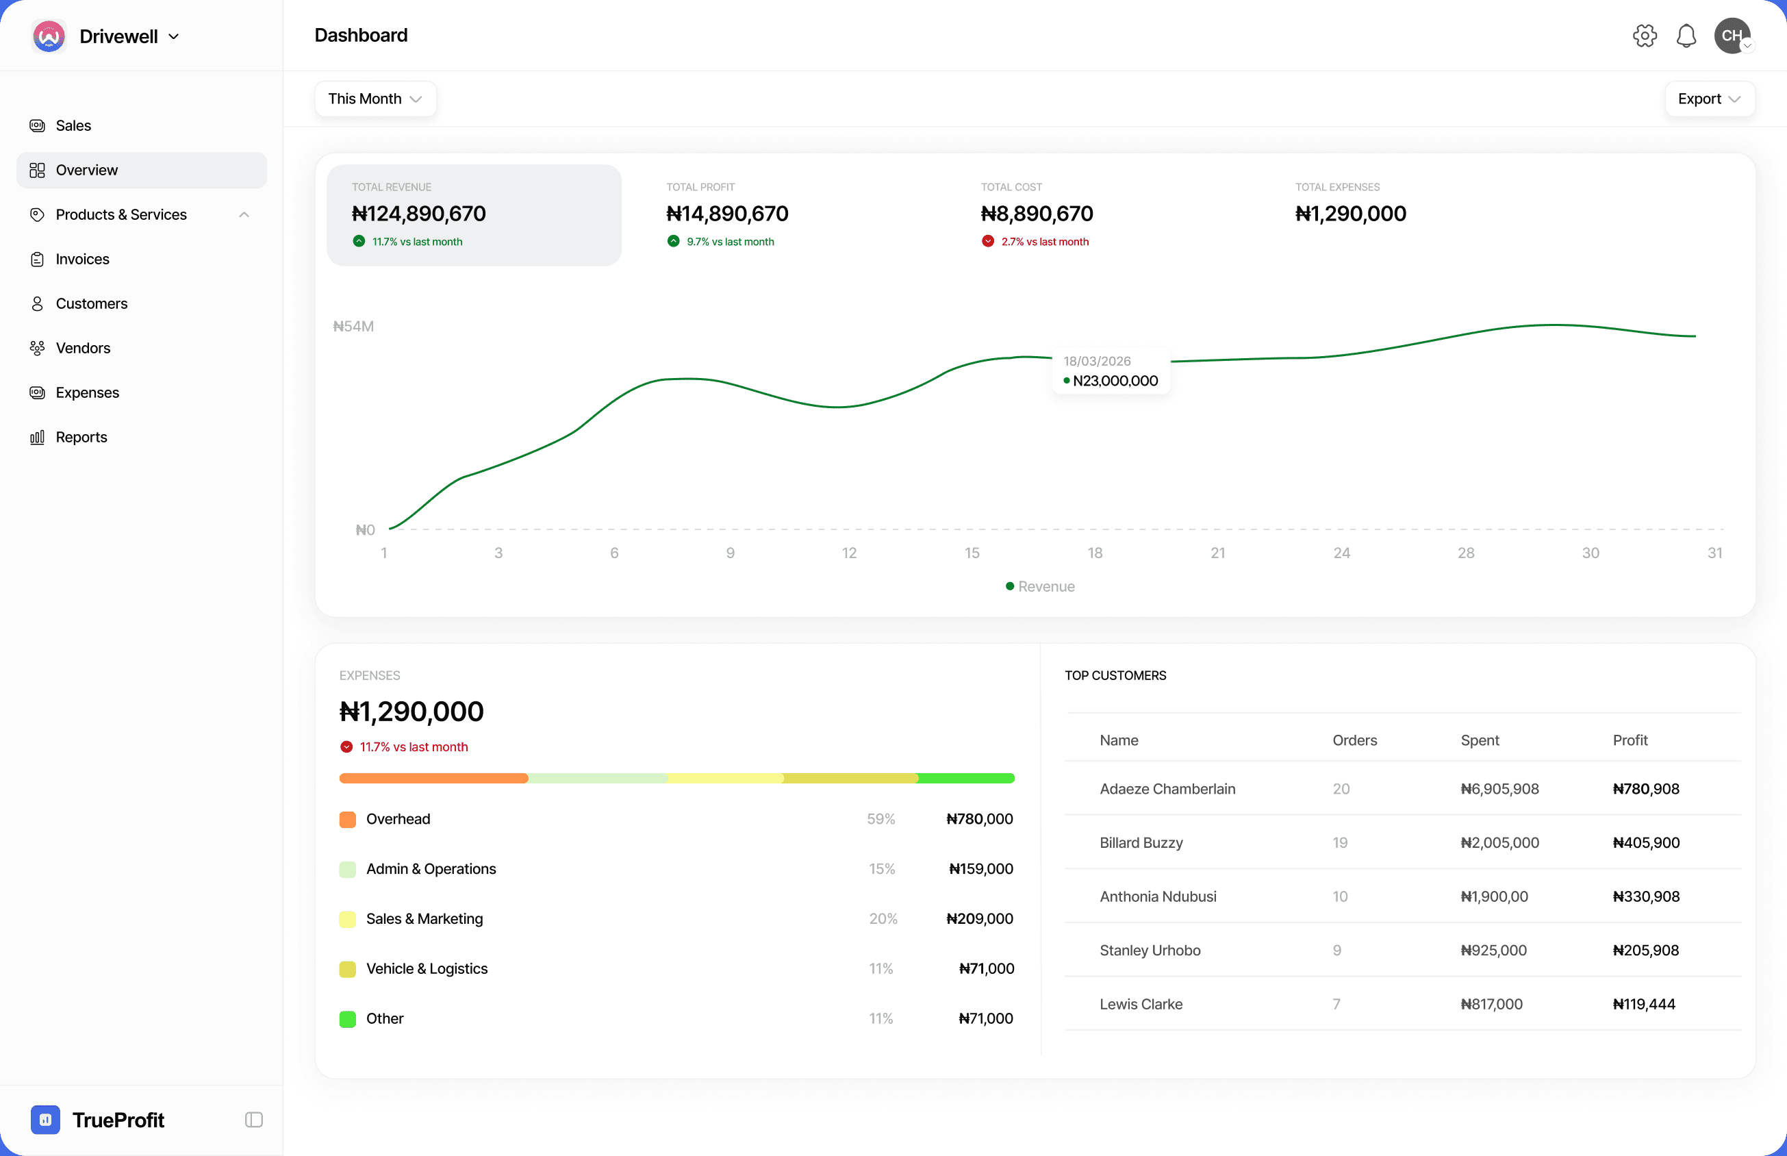Click green up arrow under Total Revenue
1787x1156 pixels.
tap(359, 241)
